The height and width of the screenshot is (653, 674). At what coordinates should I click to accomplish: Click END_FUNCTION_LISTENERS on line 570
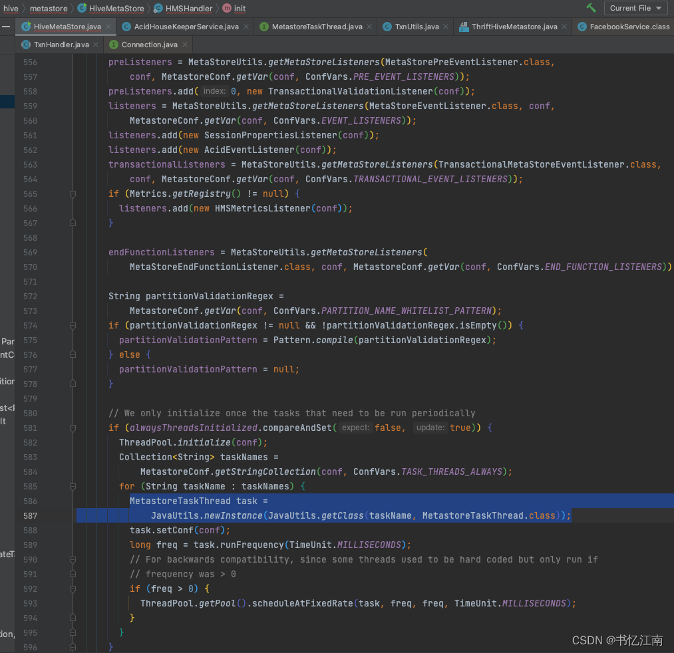coord(603,267)
